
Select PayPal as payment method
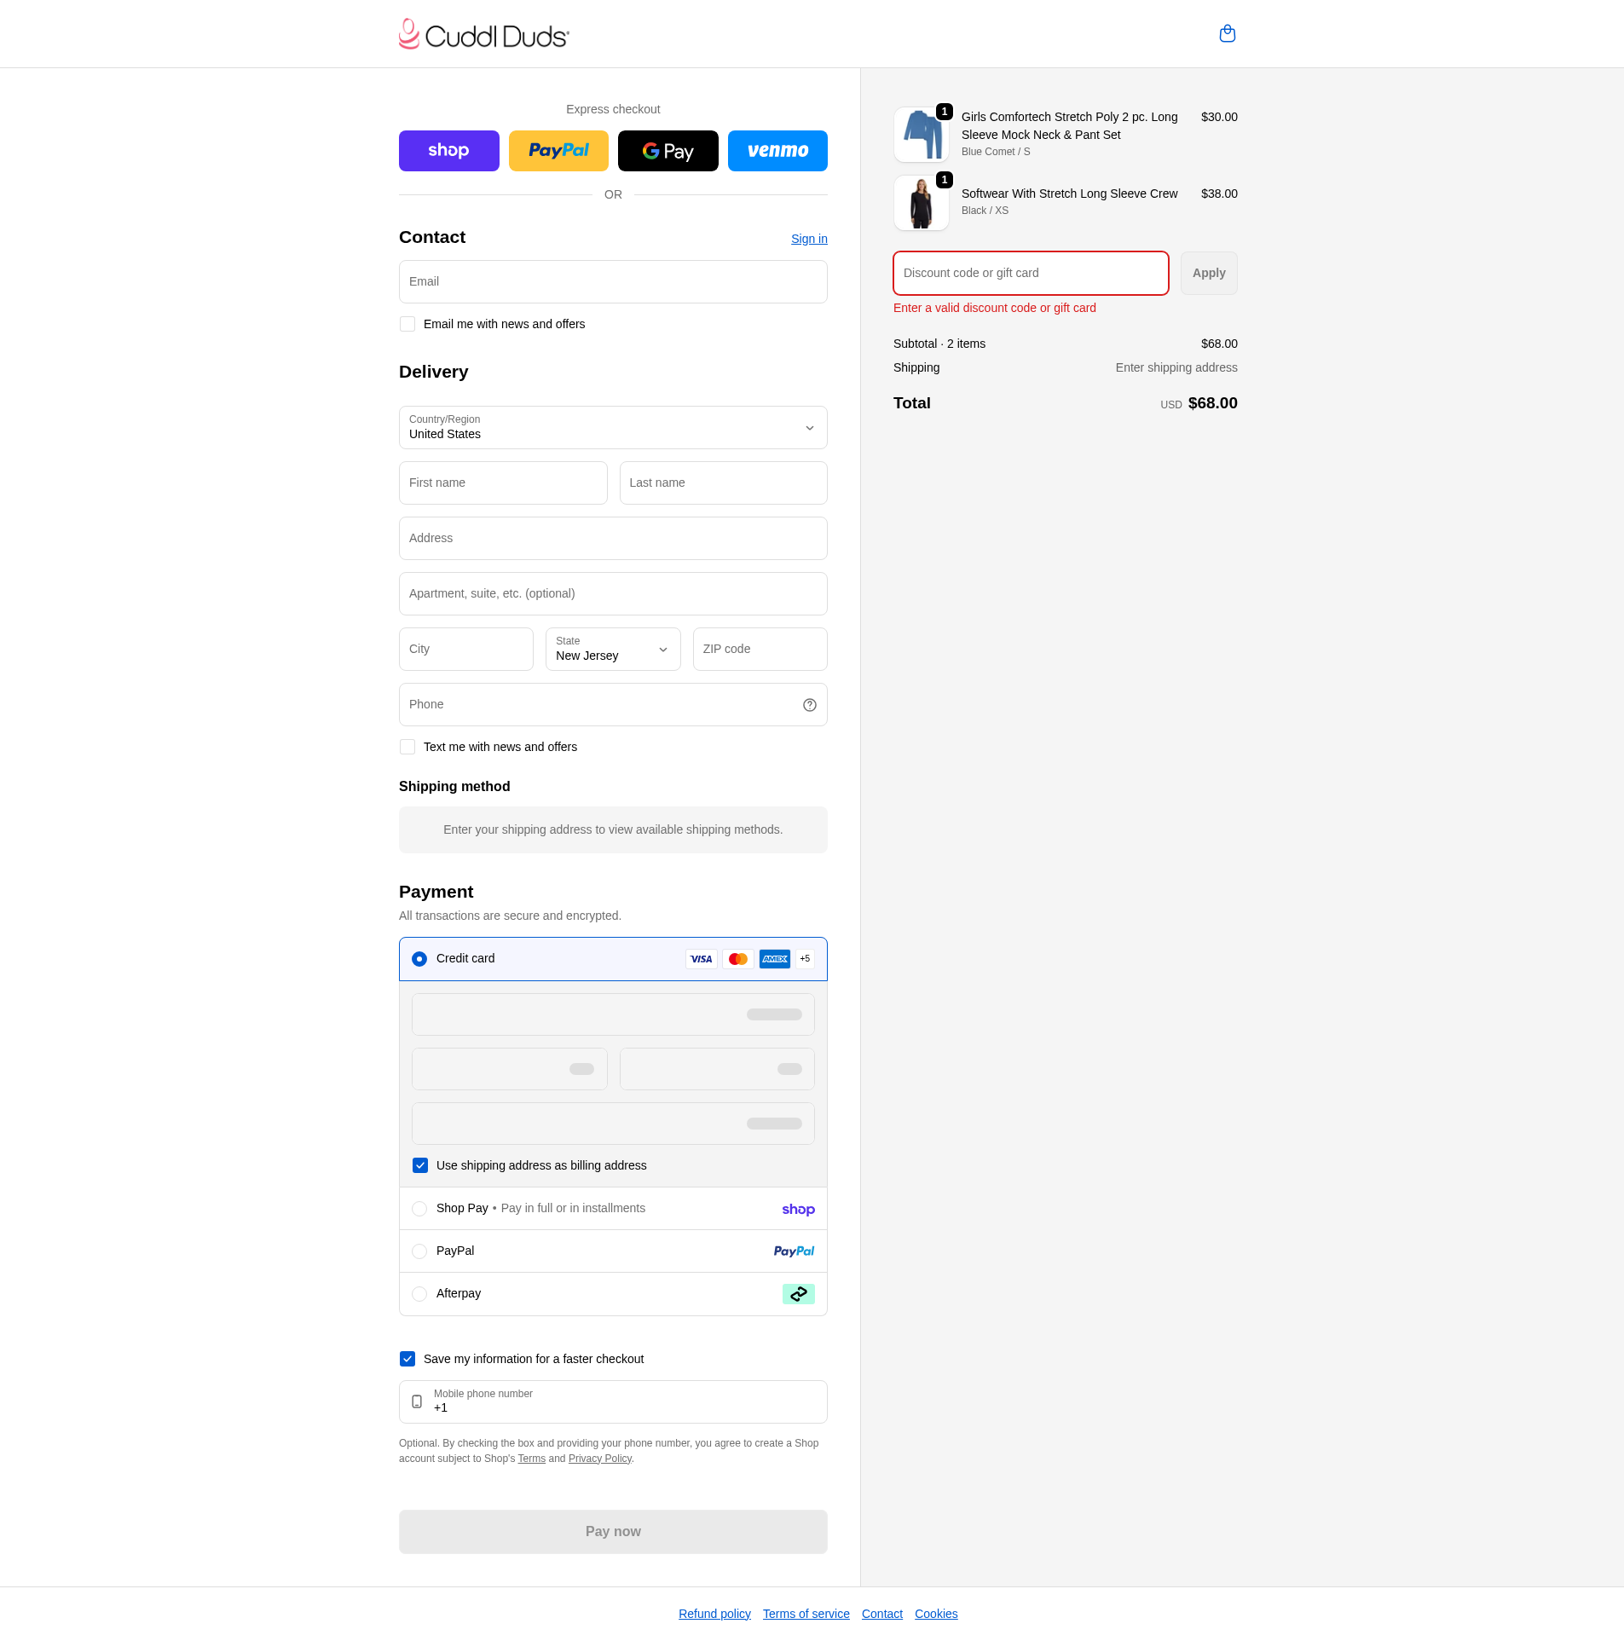tap(419, 1251)
